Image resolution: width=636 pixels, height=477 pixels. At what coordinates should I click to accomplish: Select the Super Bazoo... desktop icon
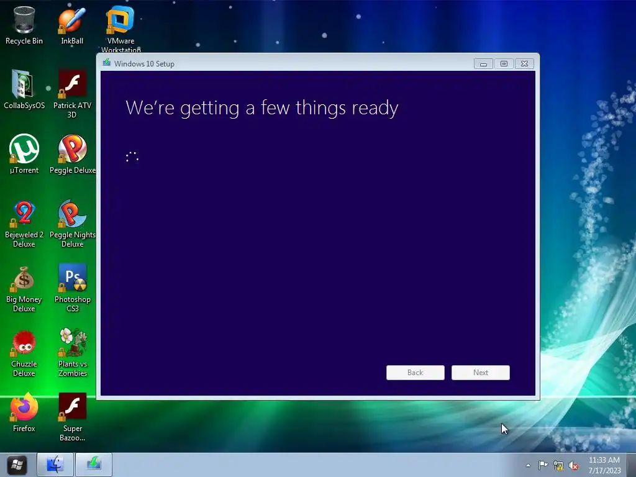72,417
